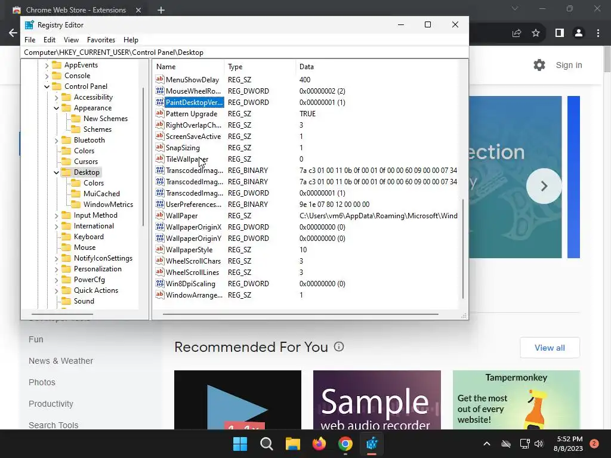The height and width of the screenshot is (458, 611).
Task: Collapse the Appearance key chevron
Action: (x=57, y=108)
